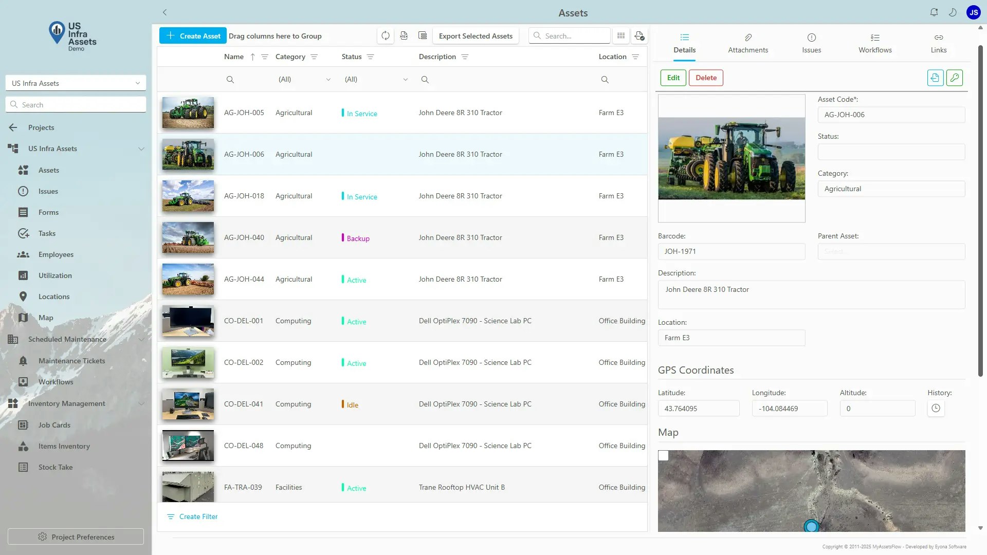This screenshot has height=555, width=987.
Task: Click the green key icon button
Action: (x=955, y=78)
